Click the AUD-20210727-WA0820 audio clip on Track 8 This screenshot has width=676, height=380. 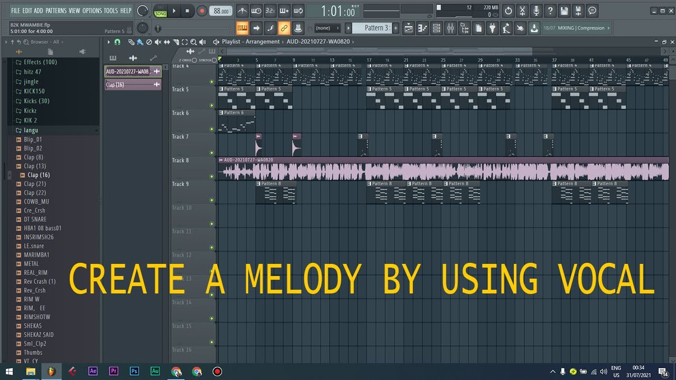pyautogui.click(x=444, y=168)
